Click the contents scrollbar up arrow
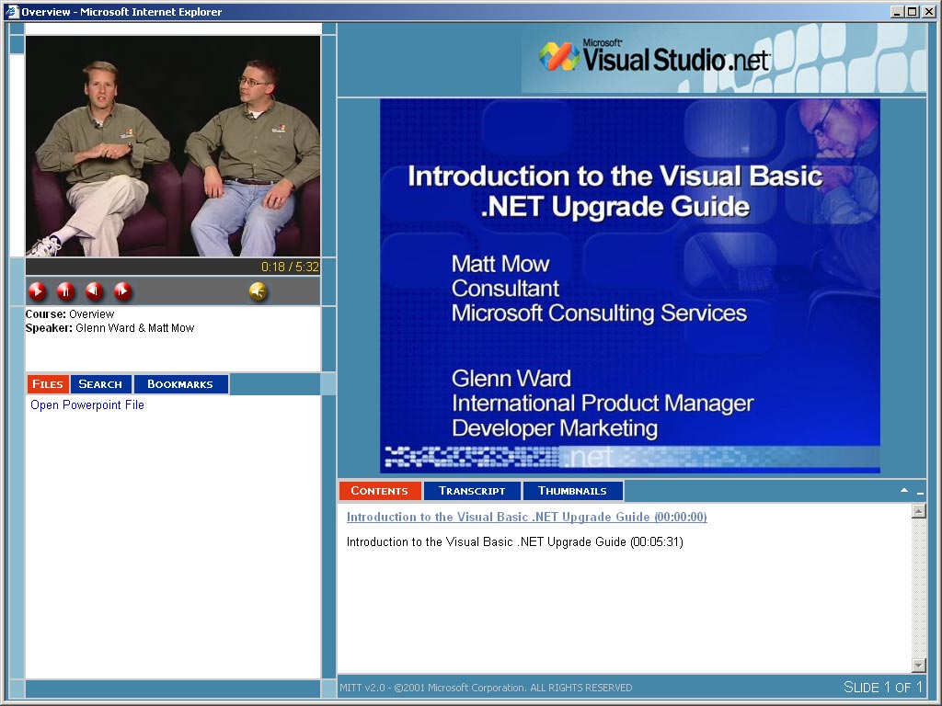This screenshot has width=942, height=706. pos(919,511)
